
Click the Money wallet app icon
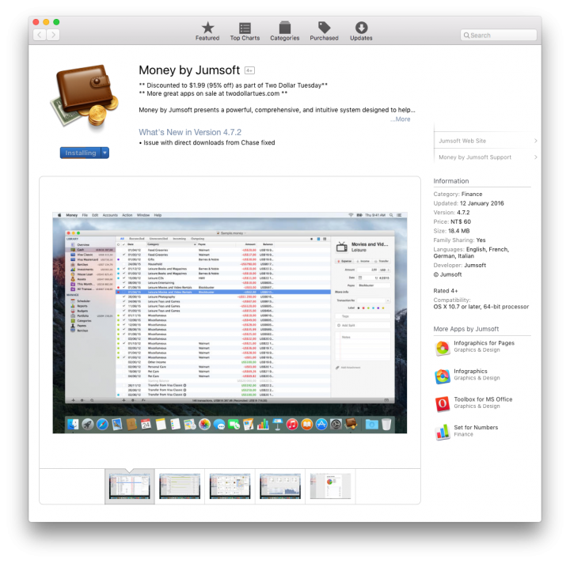[85, 96]
